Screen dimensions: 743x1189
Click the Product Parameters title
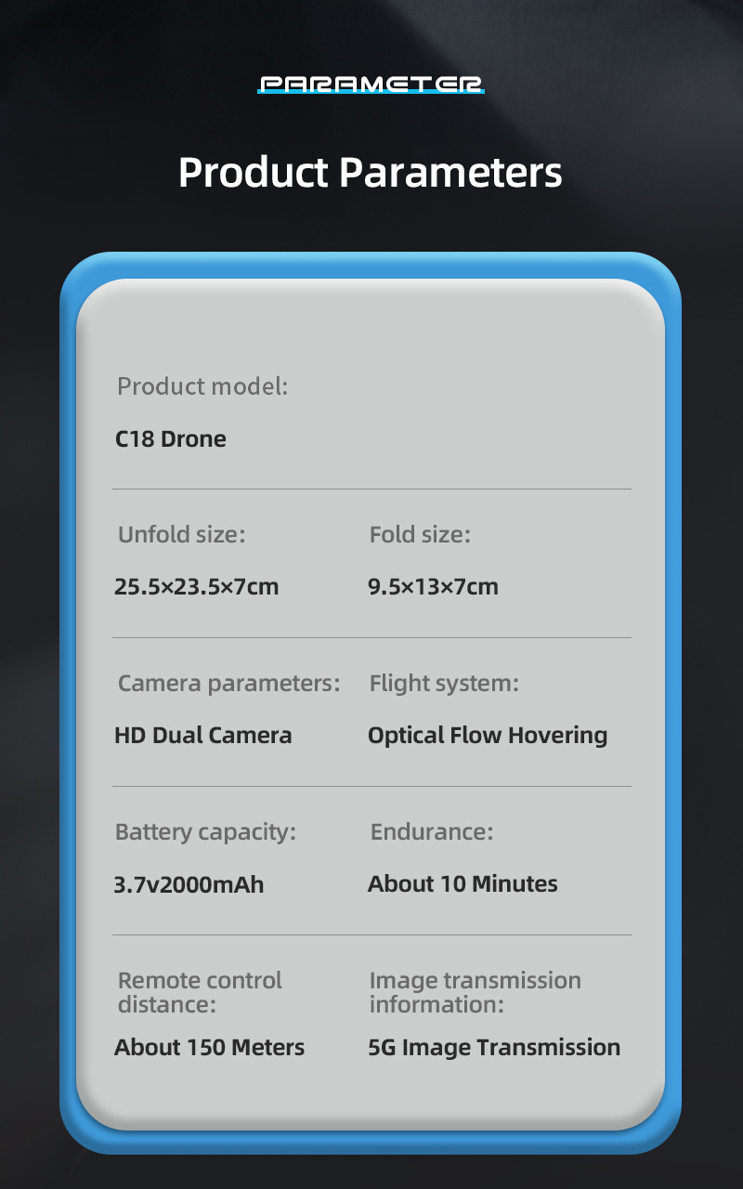coord(371,173)
